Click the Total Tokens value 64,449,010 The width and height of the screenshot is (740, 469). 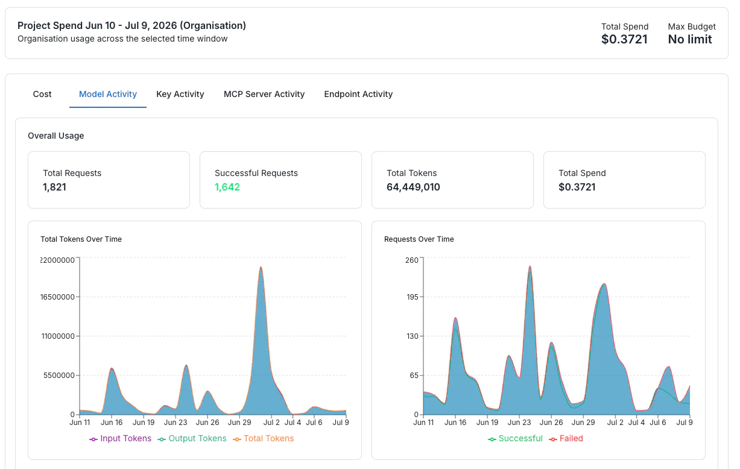pos(413,187)
